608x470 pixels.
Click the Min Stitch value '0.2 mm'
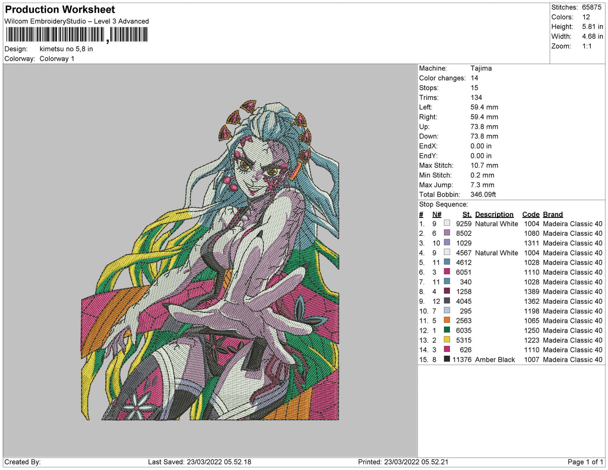(x=482, y=175)
